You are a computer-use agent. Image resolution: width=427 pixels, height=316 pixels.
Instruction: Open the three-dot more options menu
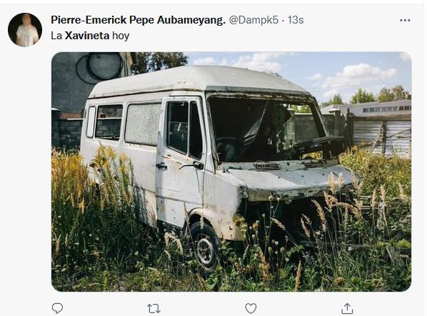coord(405,20)
